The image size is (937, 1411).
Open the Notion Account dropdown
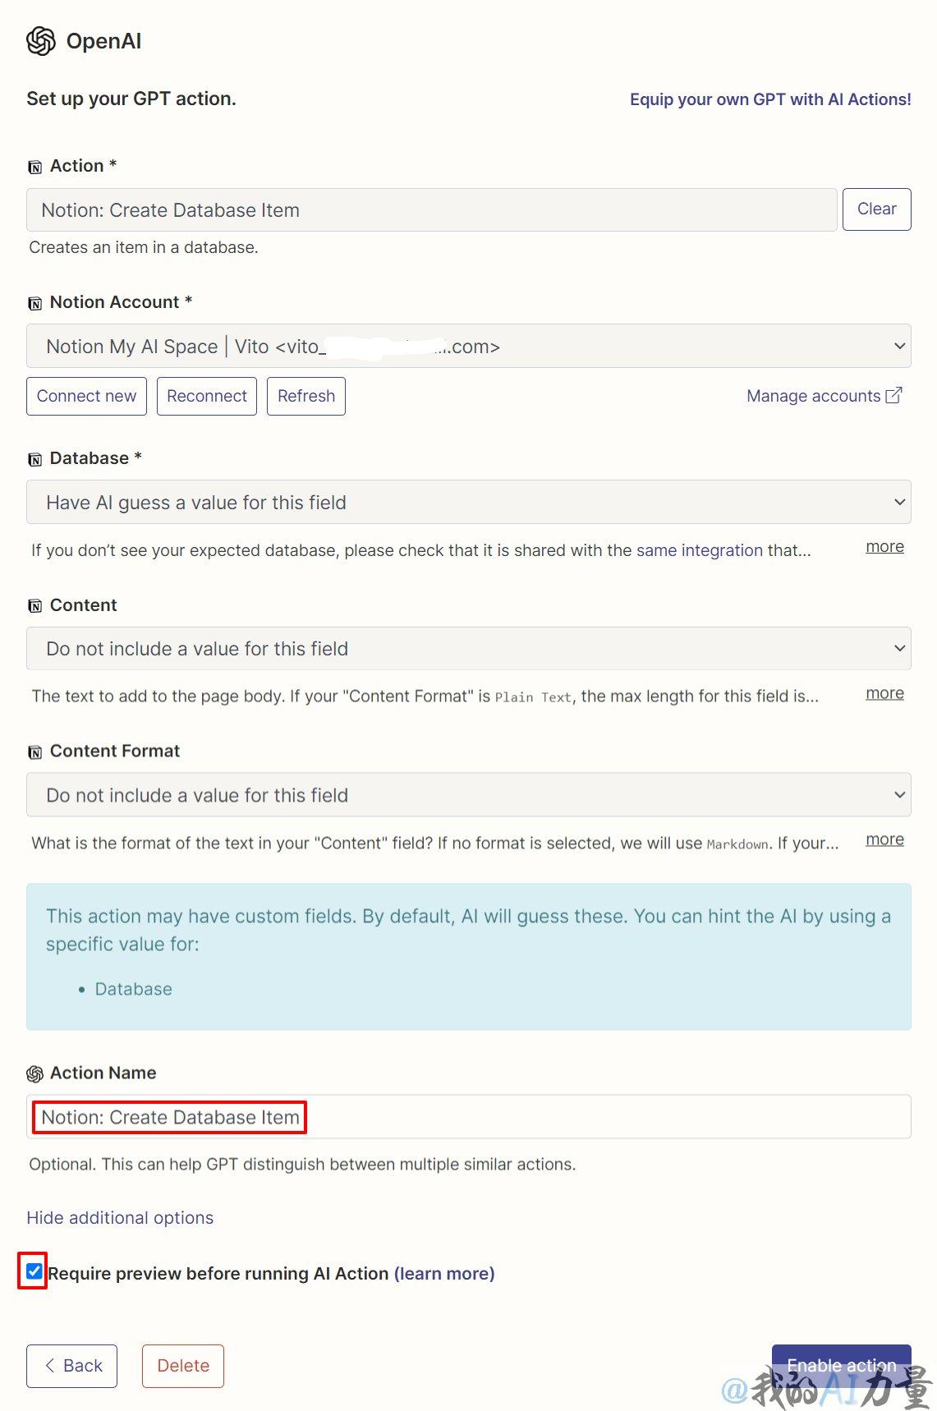[x=469, y=346]
